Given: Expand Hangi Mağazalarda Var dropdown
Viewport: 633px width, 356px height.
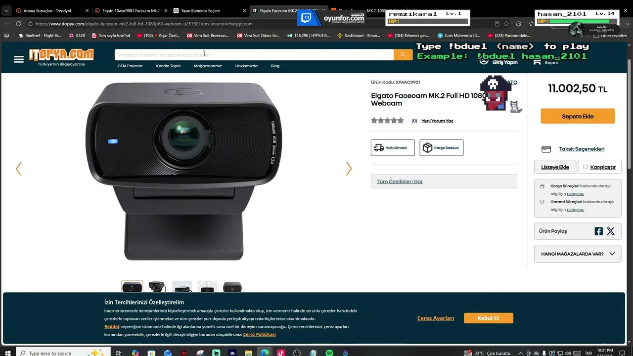Looking at the screenshot, I should [x=578, y=254].
